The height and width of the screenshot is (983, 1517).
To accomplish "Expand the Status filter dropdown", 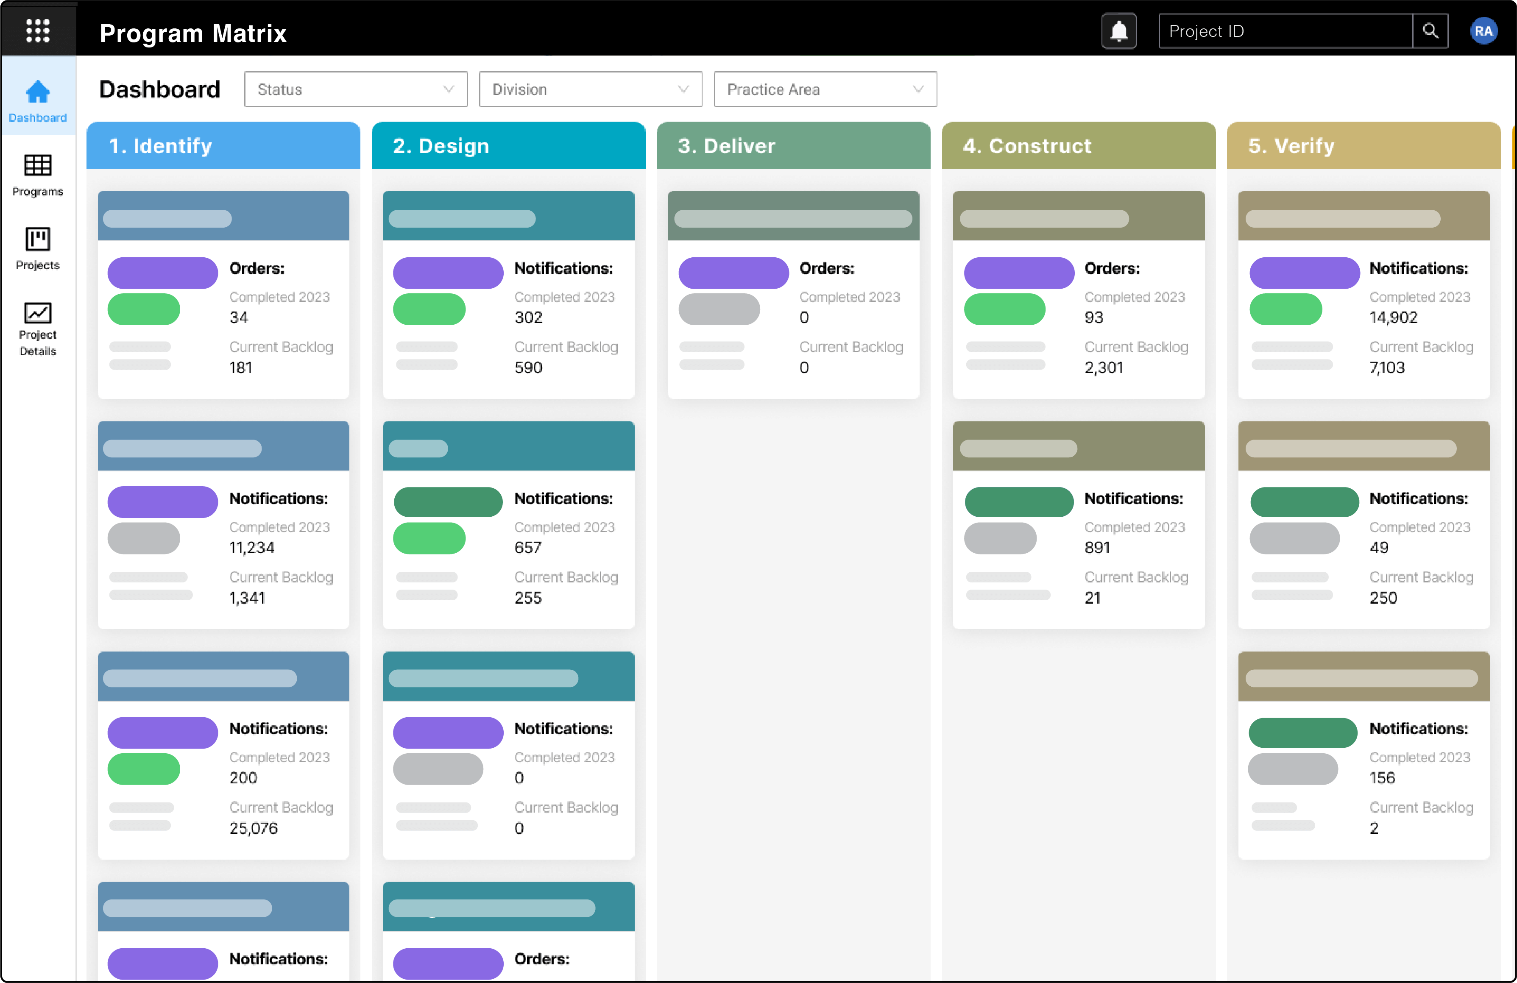I will pos(355,89).
